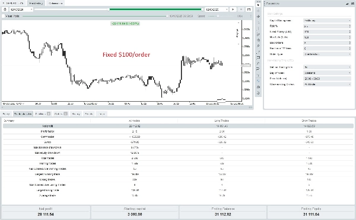Open the Positions tab
356x220 pixels.
coord(43,114)
